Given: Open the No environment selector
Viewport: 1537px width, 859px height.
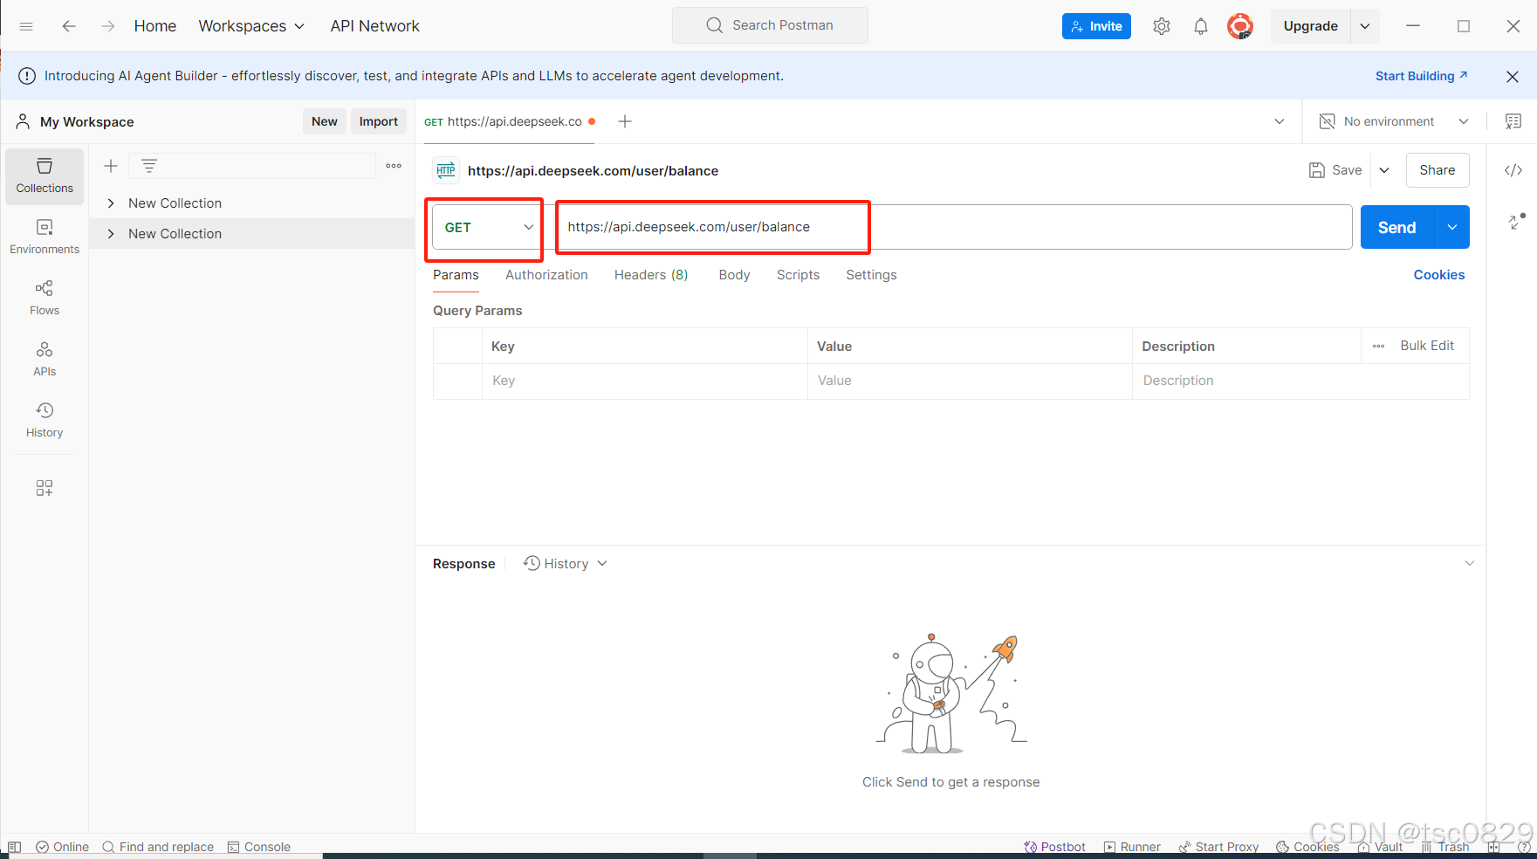Looking at the screenshot, I should coord(1394,121).
